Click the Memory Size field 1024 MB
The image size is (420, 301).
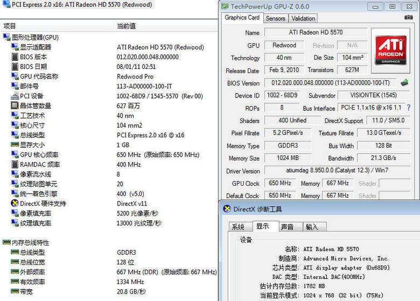click(288, 158)
